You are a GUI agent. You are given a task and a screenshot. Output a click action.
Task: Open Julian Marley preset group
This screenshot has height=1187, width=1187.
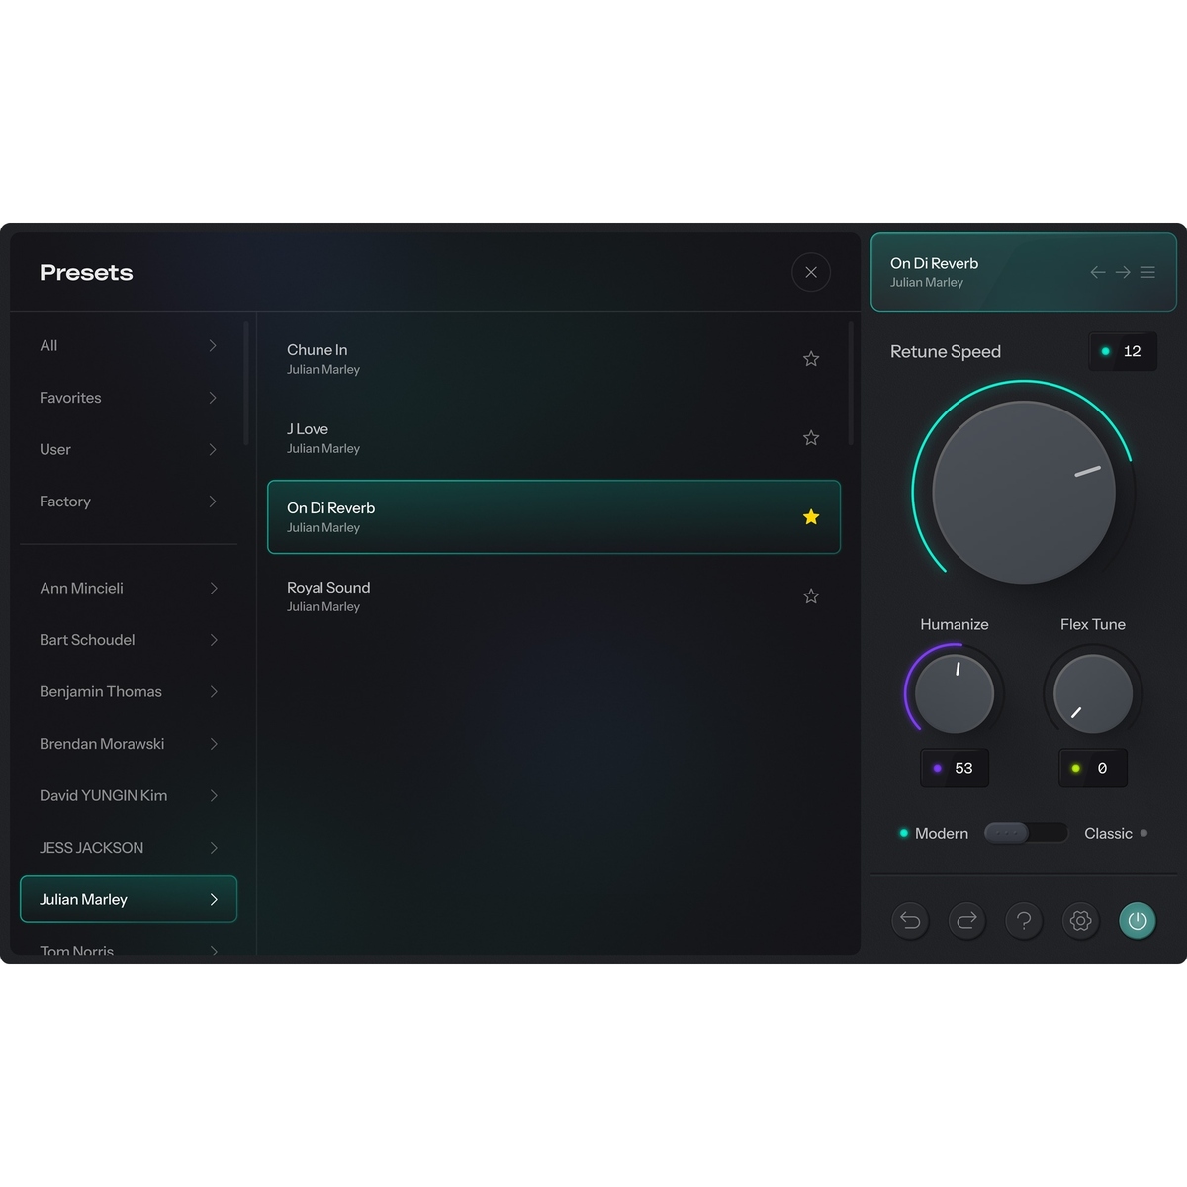click(x=129, y=899)
